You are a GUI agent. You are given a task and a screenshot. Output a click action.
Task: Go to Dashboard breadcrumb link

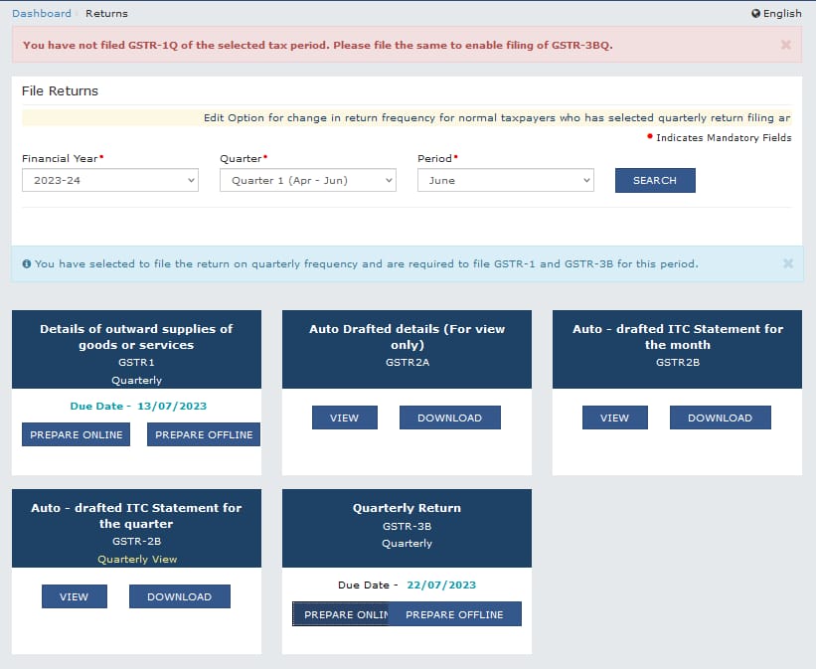pyautogui.click(x=41, y=14)
